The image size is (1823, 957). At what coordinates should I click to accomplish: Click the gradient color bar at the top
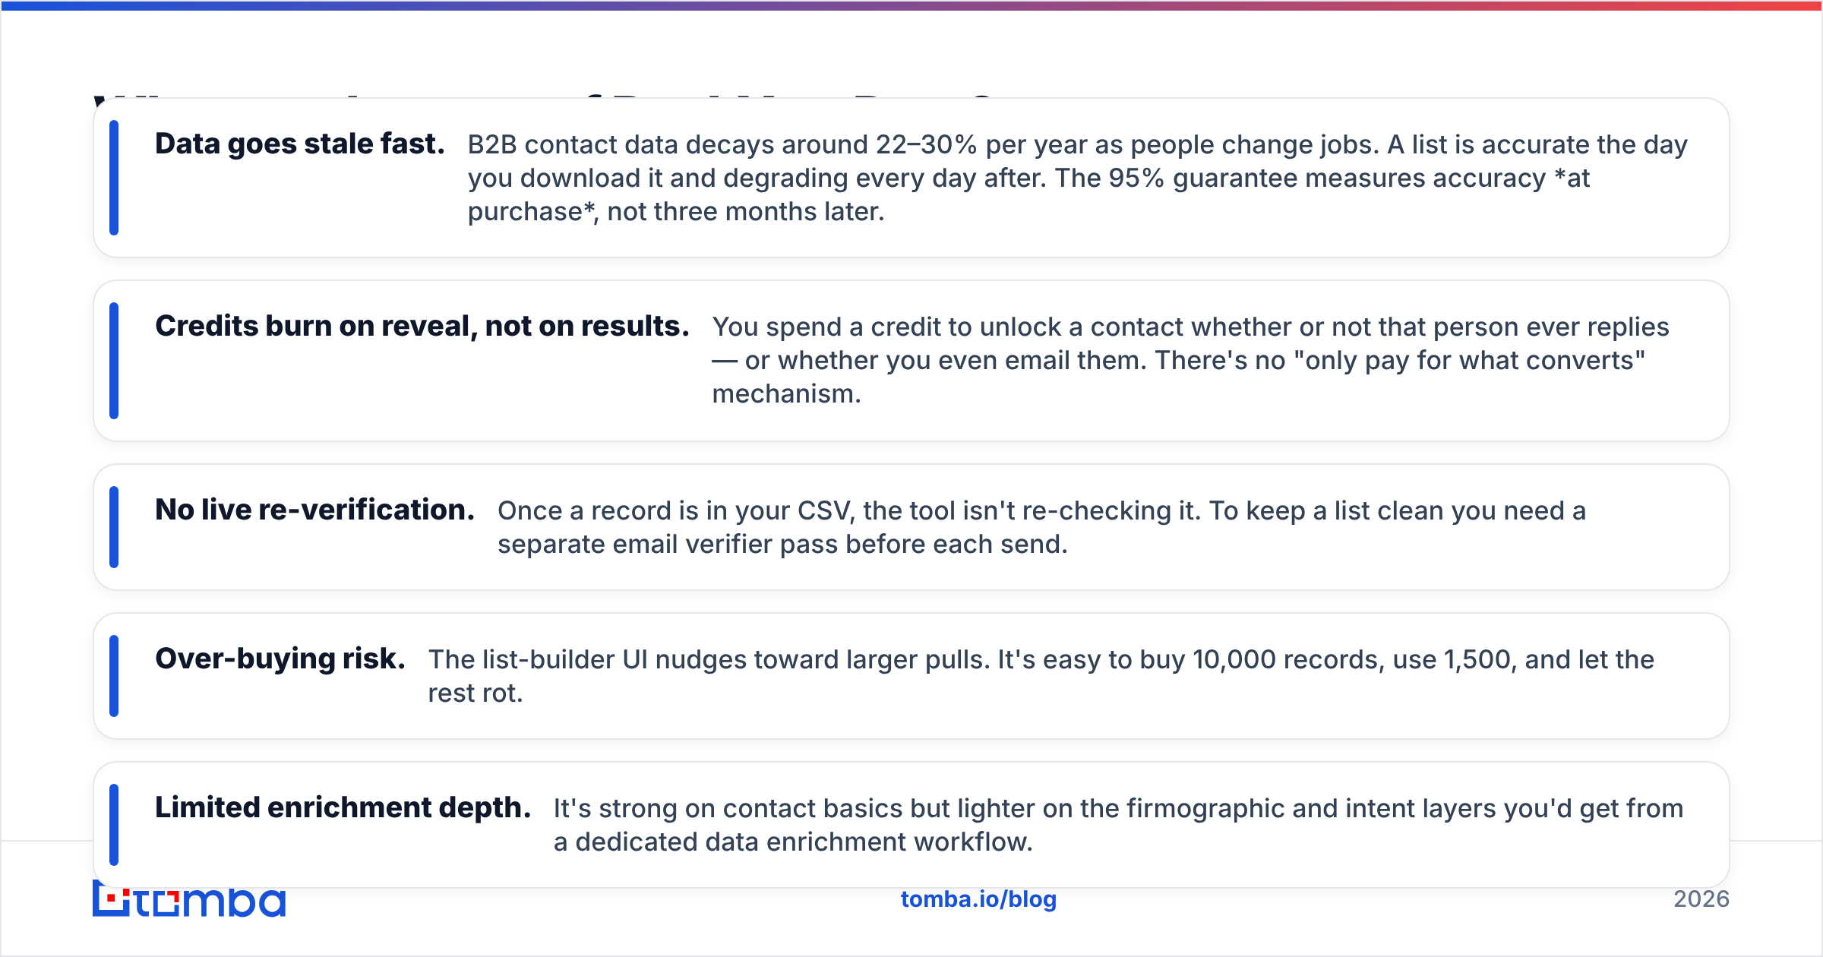coord(912,5)
